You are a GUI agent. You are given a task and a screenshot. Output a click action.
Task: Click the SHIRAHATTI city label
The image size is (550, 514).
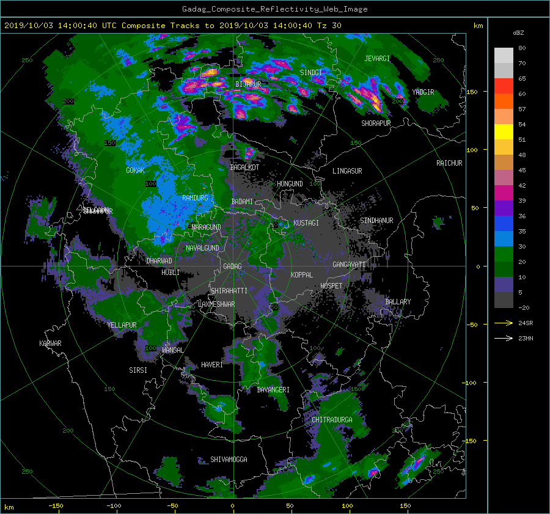(x=229, y=291)
